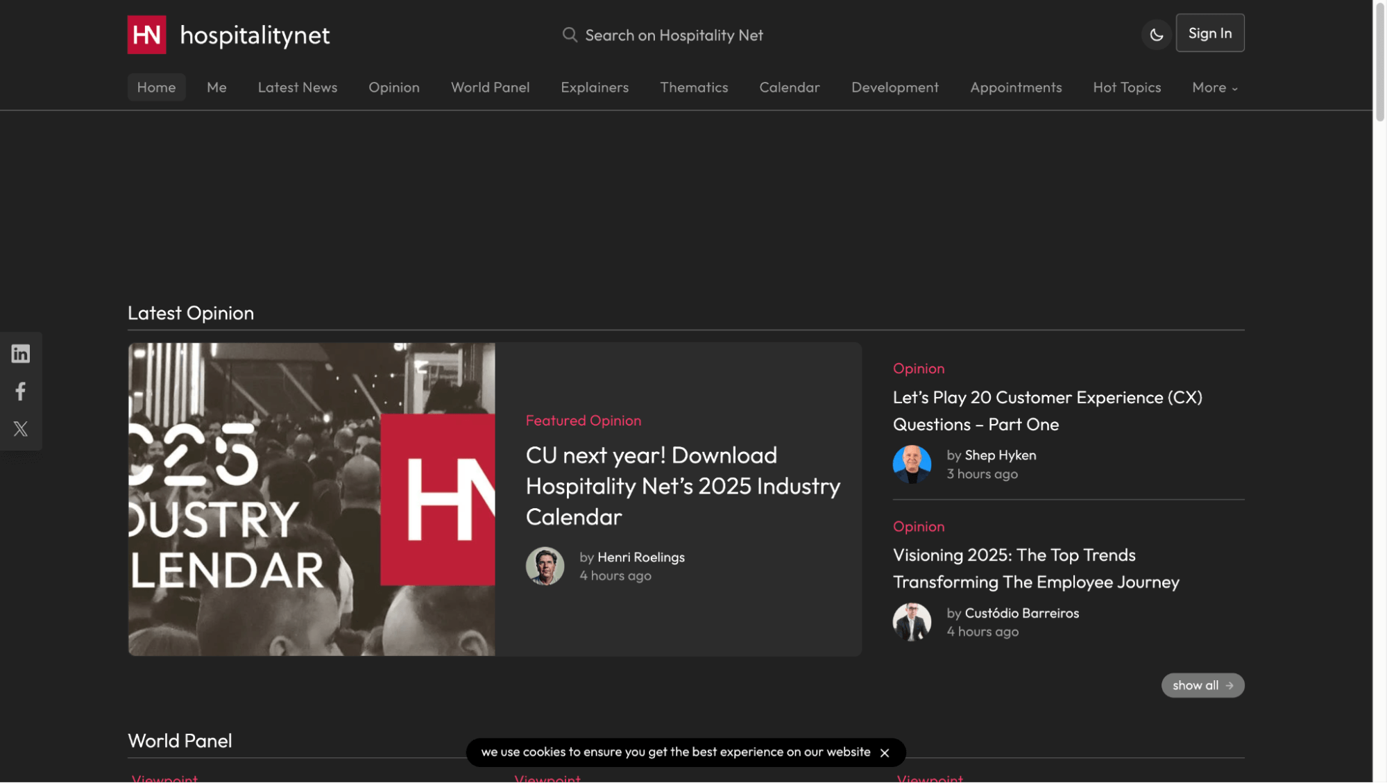Click the page vertical scrollbar

tap(1379, 62)
